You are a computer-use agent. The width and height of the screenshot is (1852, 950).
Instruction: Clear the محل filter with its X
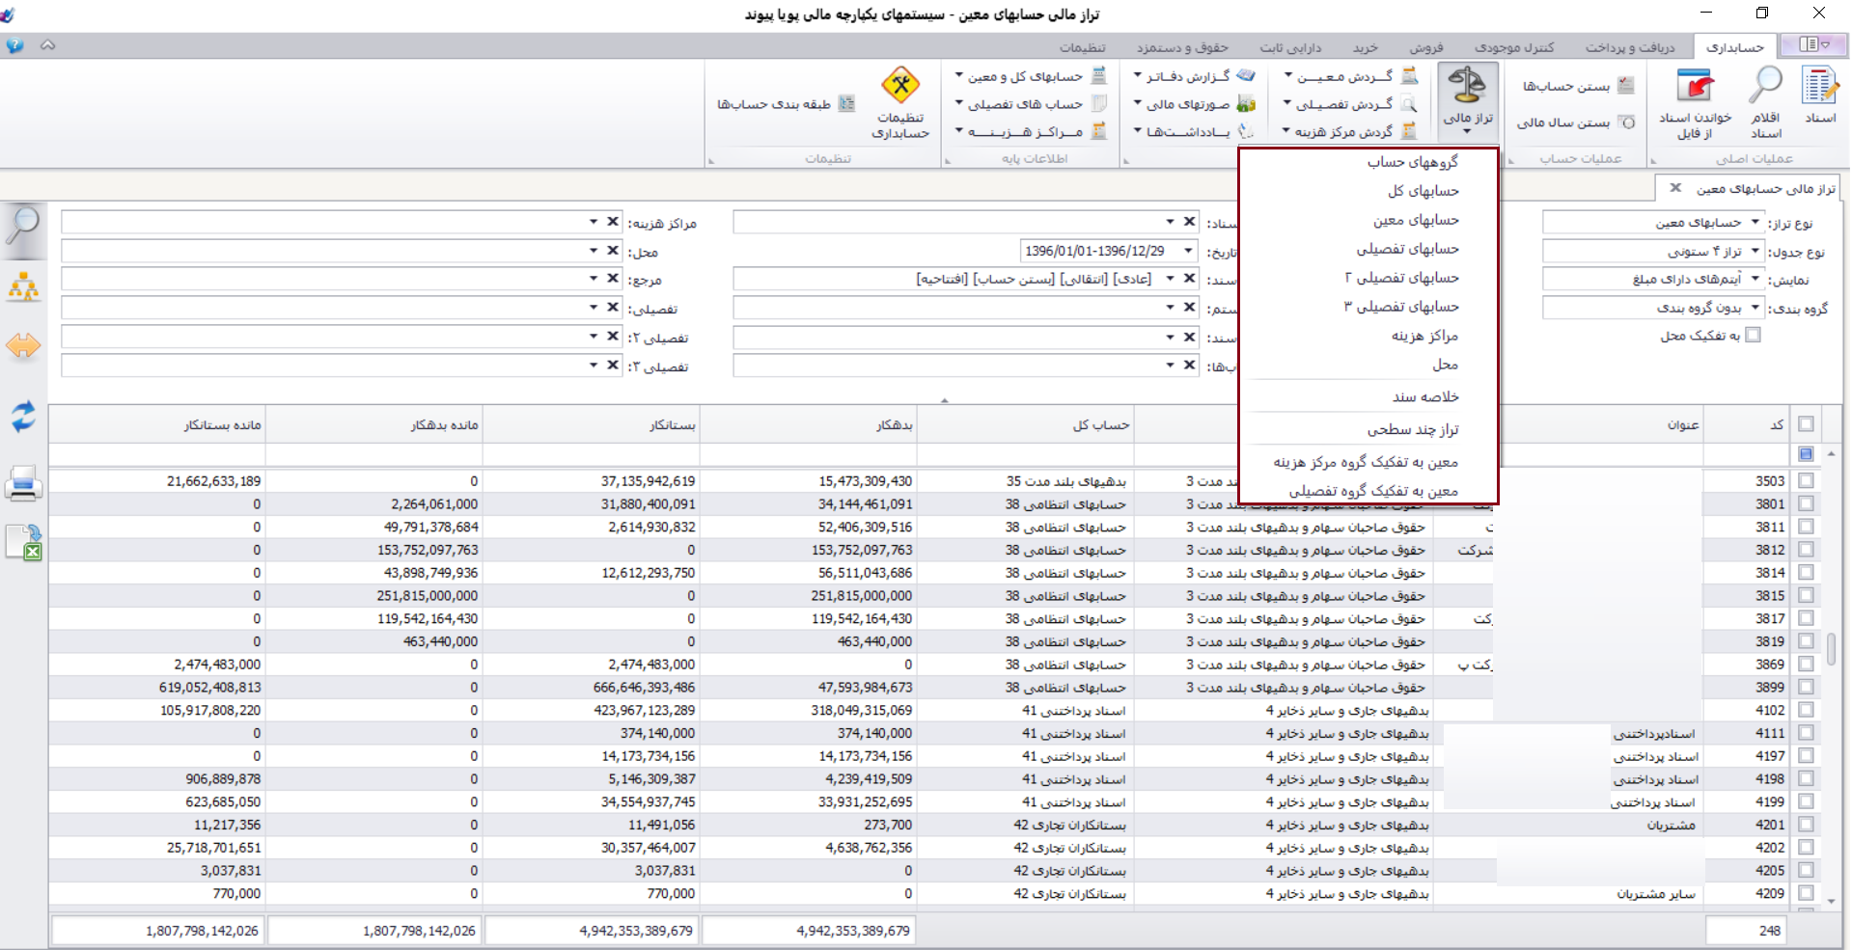613,251
